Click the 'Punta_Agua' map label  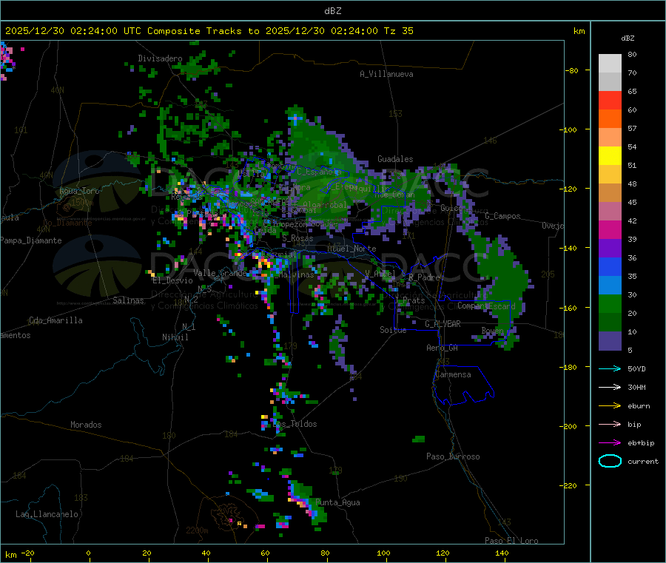click(337, 503)
